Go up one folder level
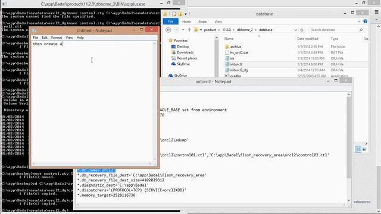 (x=189, y=30)
